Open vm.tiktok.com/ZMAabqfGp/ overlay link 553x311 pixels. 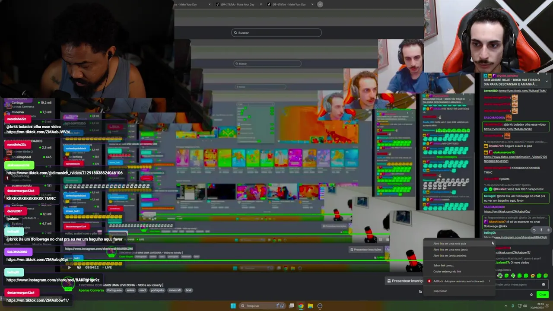(37, 260)
